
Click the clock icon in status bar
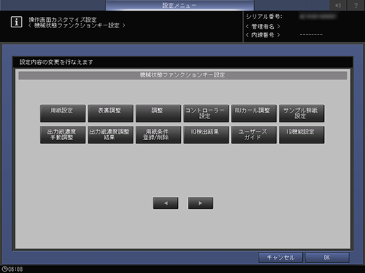tap(4, 269)
